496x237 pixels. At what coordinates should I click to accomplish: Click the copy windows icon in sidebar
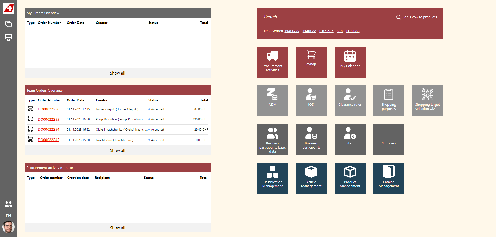tap(9, 24)
